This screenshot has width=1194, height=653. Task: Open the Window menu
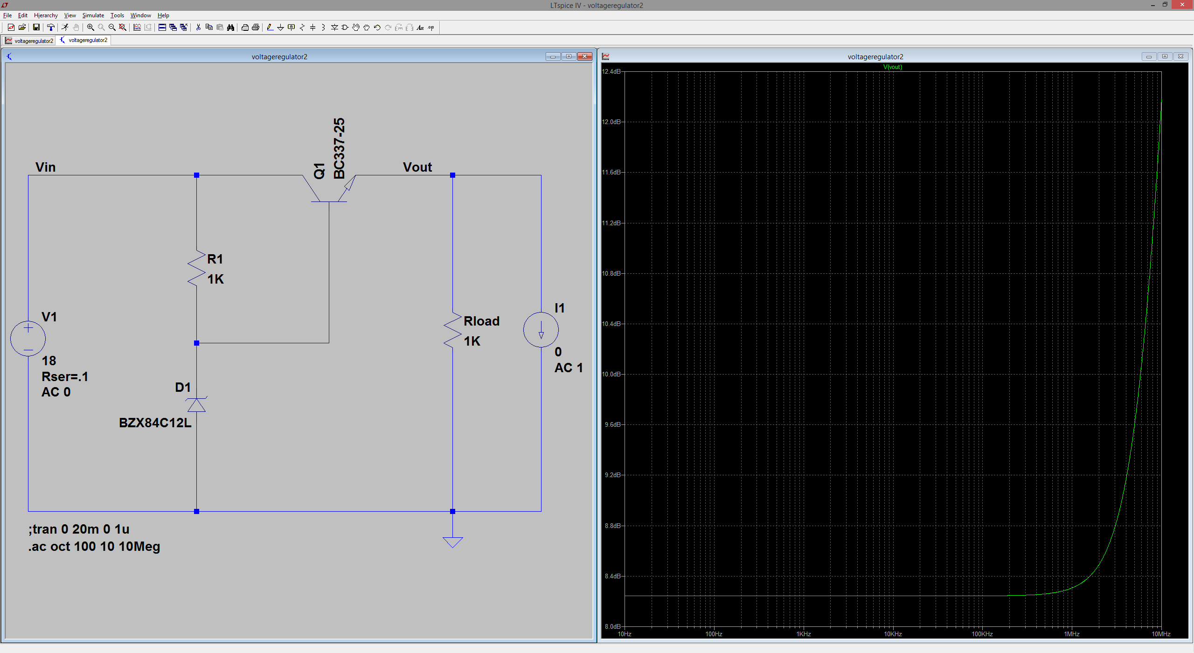pyautogui.click(x=141, y=15)
